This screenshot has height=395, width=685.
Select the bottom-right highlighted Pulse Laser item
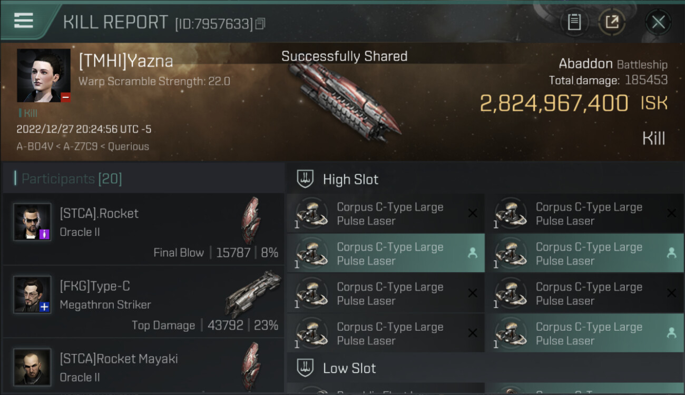pos(584,333)
